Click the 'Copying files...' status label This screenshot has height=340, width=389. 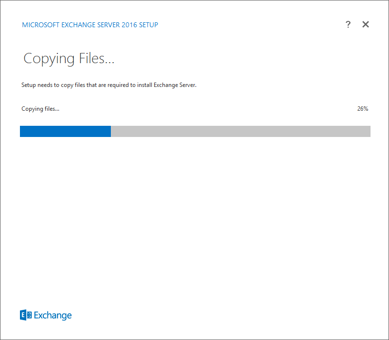(x=40, y=109)
